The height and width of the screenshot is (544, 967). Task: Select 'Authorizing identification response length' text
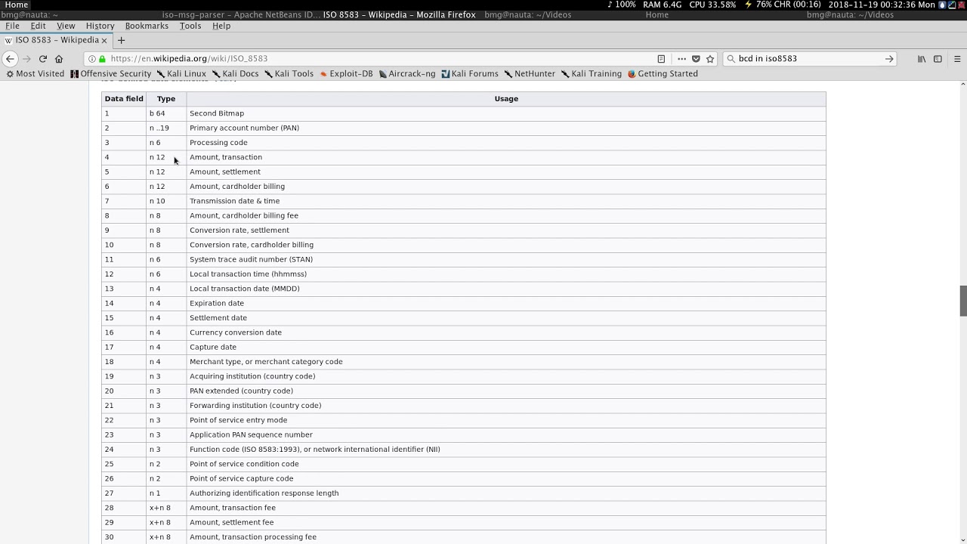coord(264,493)
